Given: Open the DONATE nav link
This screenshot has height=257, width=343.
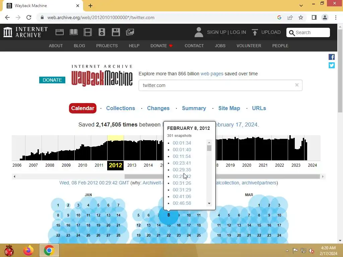Looking at the screenshot, I should 161,46.
